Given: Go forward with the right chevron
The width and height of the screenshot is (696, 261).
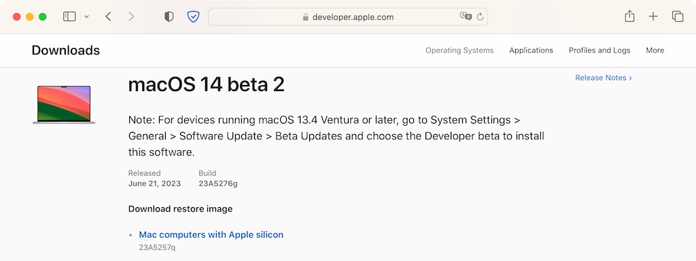Looking at the screenshot, I should point(131,17).
